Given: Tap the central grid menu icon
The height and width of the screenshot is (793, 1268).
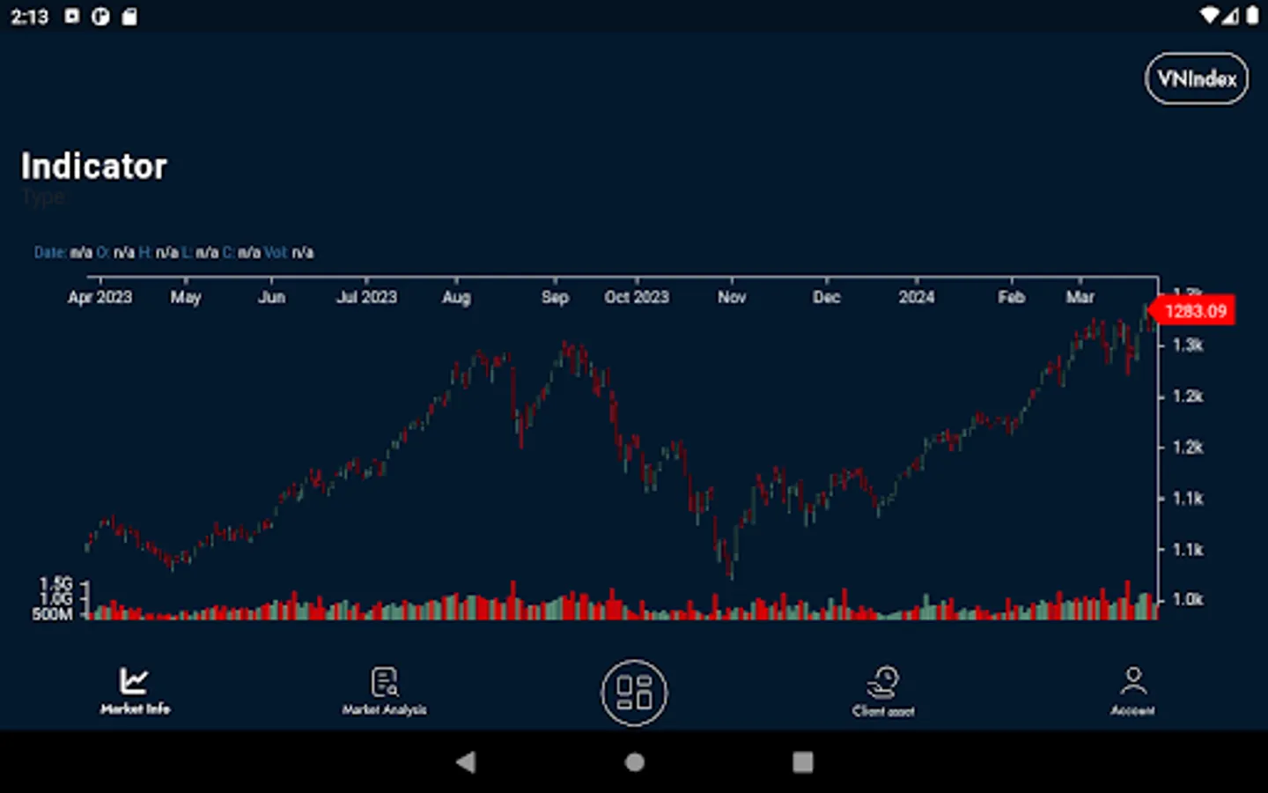Looking at the screenshot, I should [634, 693].
